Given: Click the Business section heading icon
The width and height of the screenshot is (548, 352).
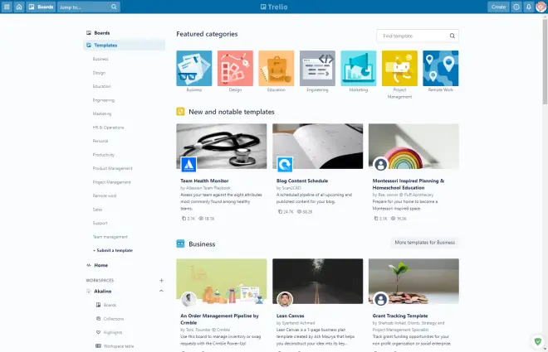Looking at the screenshot, I should click(180, 244).
